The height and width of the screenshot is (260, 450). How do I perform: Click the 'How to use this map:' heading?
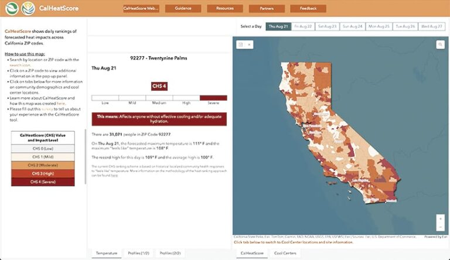[25, 54]
